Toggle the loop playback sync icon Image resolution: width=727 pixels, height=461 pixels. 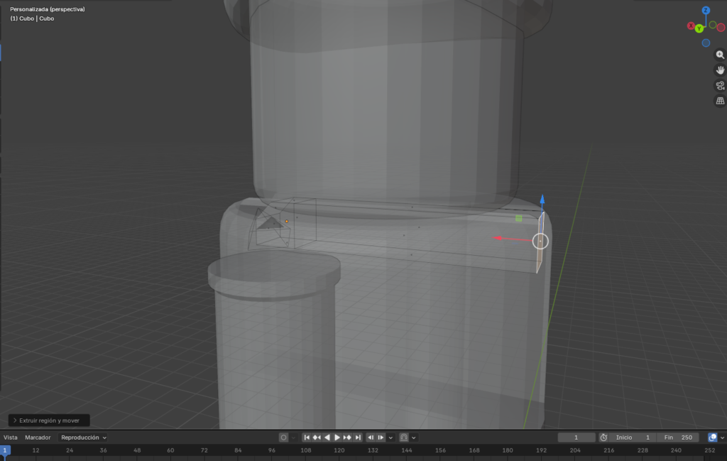coord(403,438)
